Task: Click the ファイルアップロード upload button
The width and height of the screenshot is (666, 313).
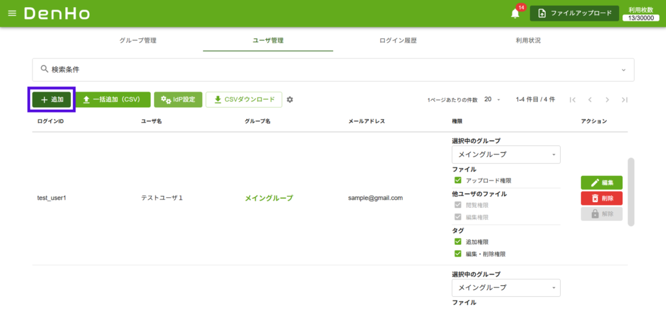Action: [x=574, y=14]
